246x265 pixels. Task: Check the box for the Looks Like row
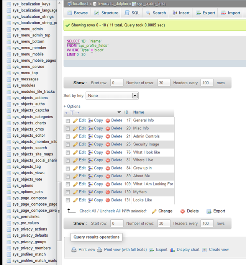coord(68,200)
